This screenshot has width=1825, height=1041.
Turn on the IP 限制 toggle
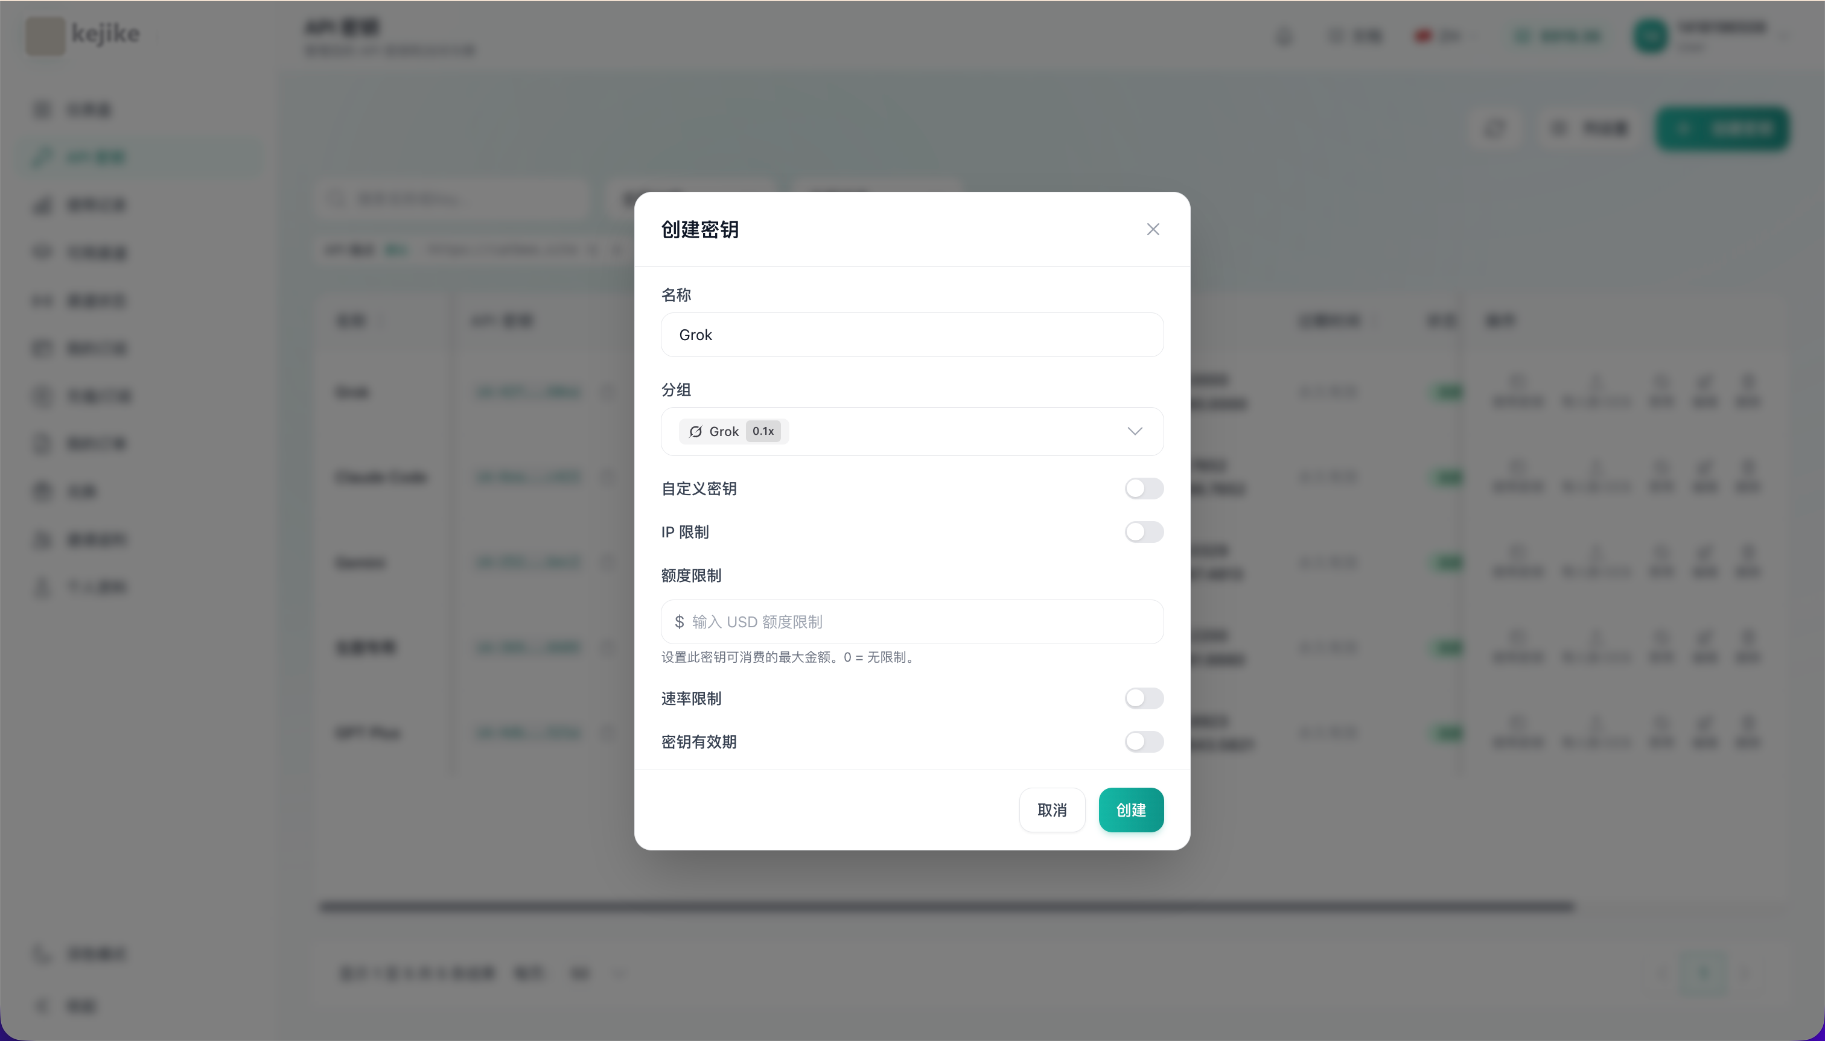pos(1143,532)
